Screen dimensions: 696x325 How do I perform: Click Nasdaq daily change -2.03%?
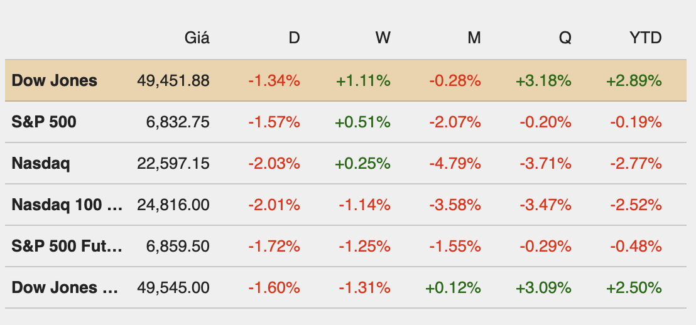(x=274, y=163)
